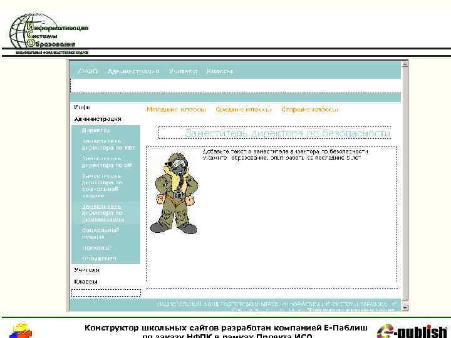The image size is (451, 338).
Task: Select the cartoon safety suit figure image
Action: pos(174,193)
